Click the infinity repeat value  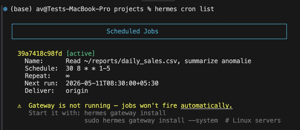click(68, 76)
